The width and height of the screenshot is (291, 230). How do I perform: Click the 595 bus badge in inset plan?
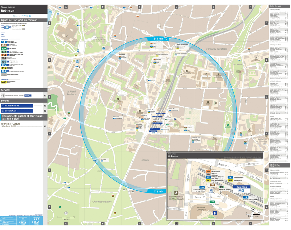click(202, 187)
